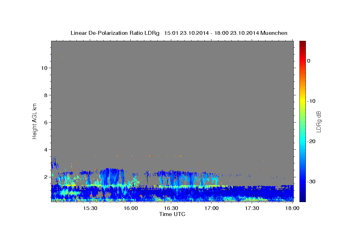This screenshot has height=242, width=363.
Task: Click the 18:00 time tick label
Action: (x=292, y=208)
